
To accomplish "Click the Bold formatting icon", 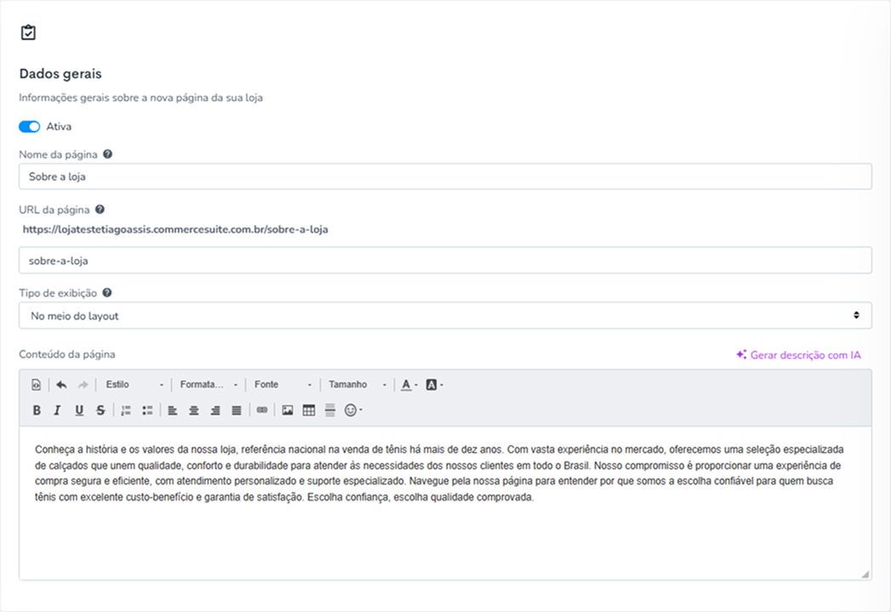I will click(x=37, y=410).
